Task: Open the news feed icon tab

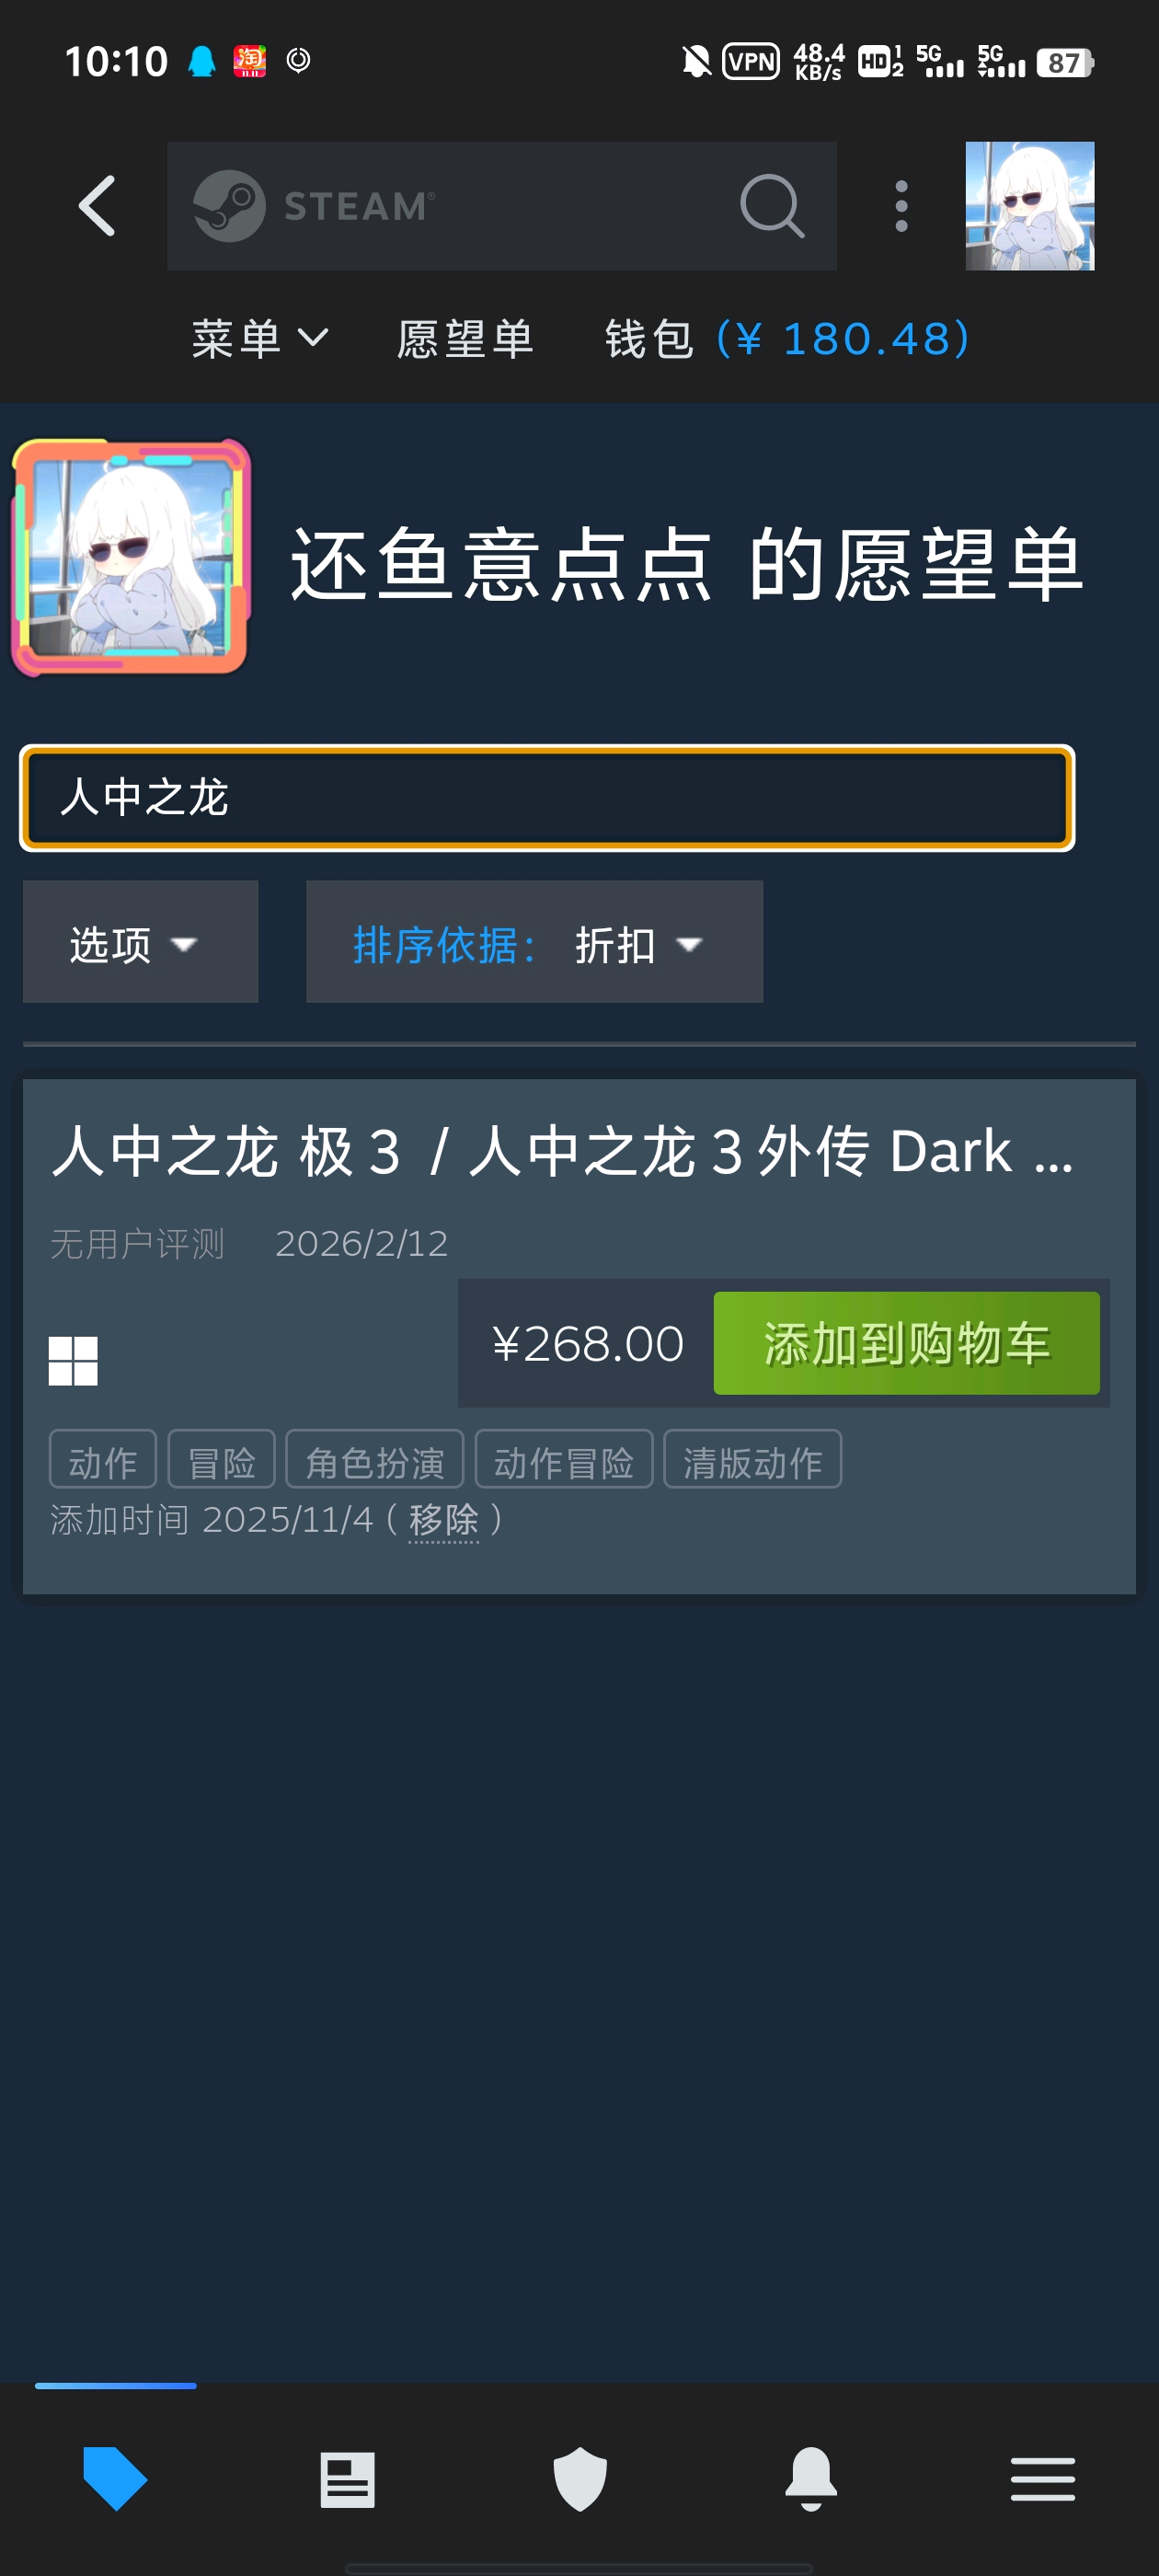Action: tap(347, 2478)
